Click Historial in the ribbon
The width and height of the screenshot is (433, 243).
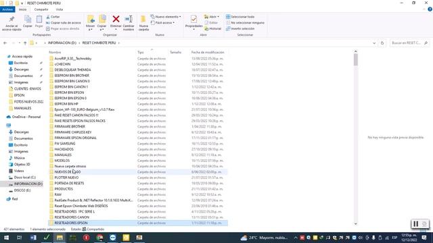pyautogui.click(x=212, y=28)
